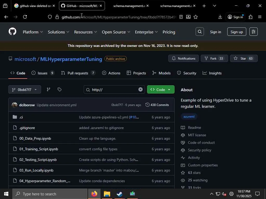
Task: Open the Actions tab
Action: point(111,73)
